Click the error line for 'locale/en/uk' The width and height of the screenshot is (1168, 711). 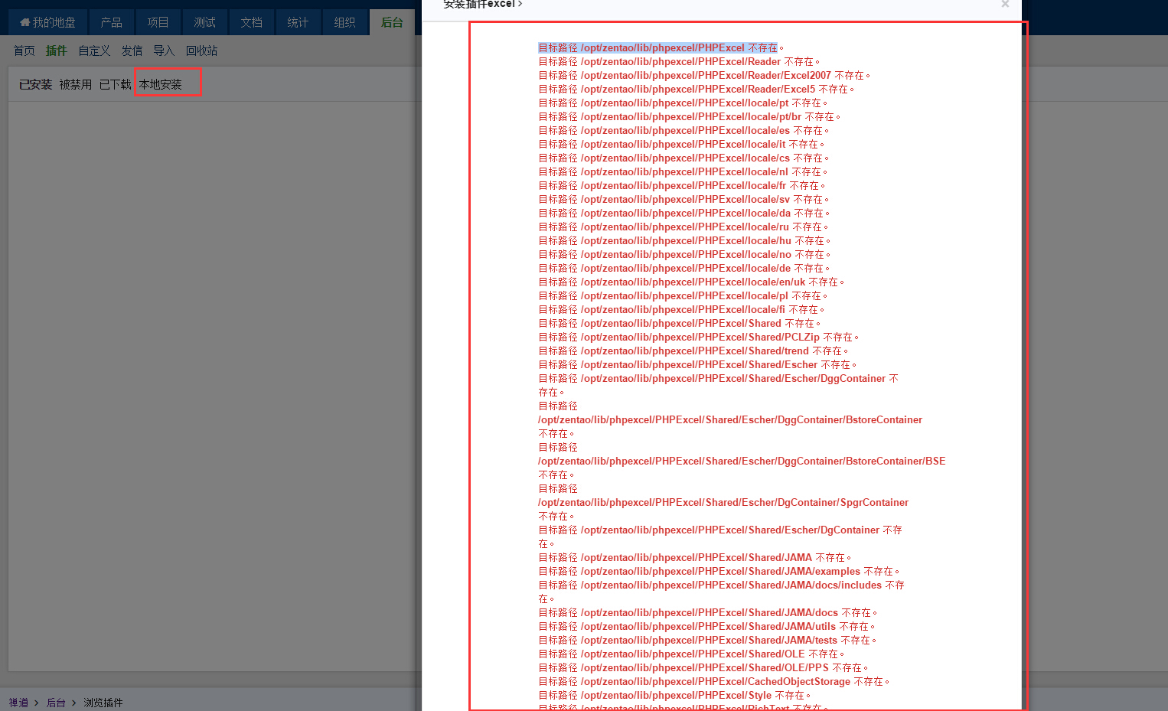point(691,282)
